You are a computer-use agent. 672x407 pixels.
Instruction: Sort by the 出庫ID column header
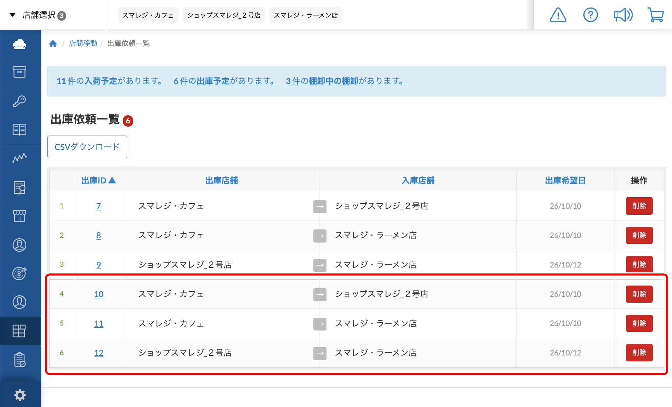98,180
